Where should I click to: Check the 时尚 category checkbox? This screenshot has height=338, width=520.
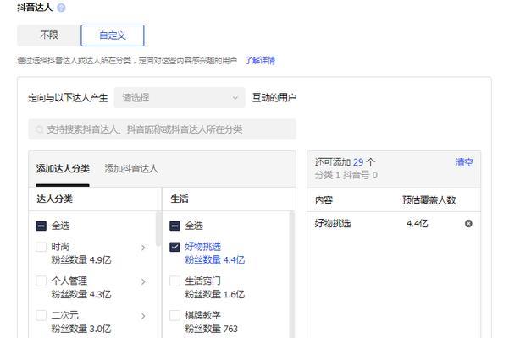41,247
